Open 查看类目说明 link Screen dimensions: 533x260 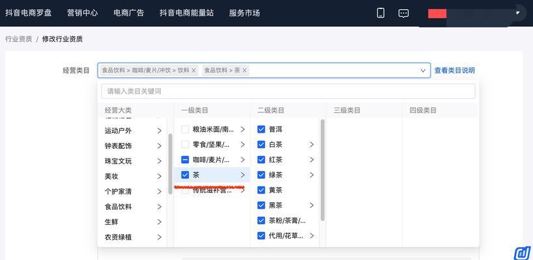pos(454,71)
